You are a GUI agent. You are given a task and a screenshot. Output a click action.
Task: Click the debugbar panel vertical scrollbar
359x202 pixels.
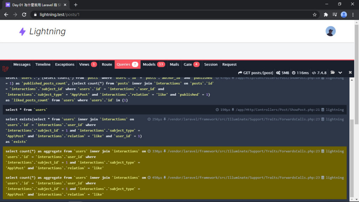pos(352,158)
